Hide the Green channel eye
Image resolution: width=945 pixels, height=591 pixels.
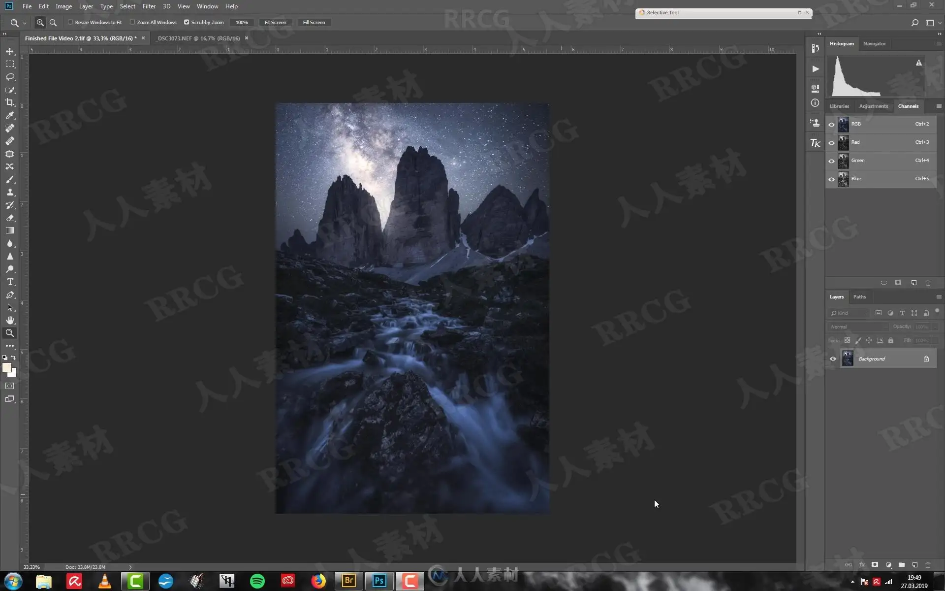[831, 161]
